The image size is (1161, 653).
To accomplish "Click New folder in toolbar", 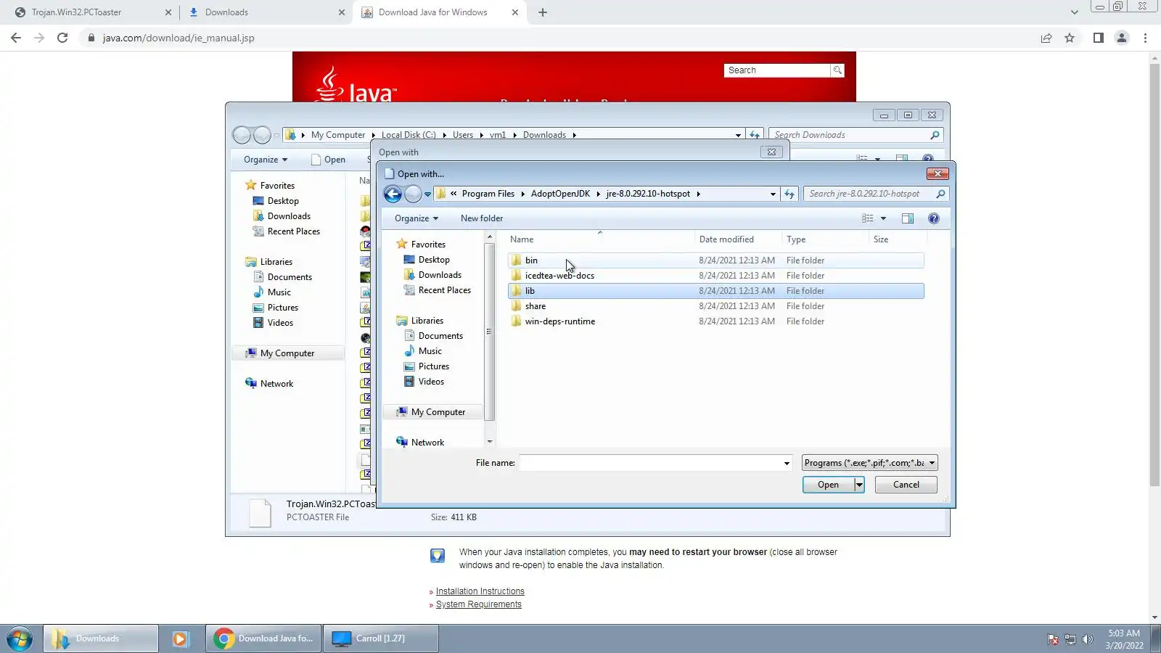I will tap(482, 218).
